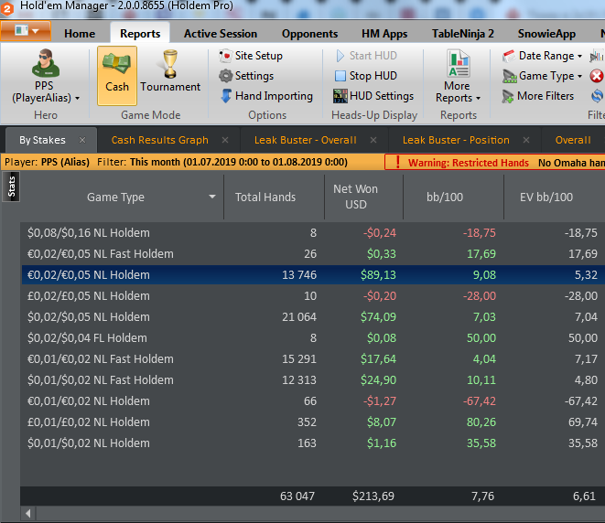605x523 pixels.
Task: Open the PPS player hero icon
Action: (46, 63)
